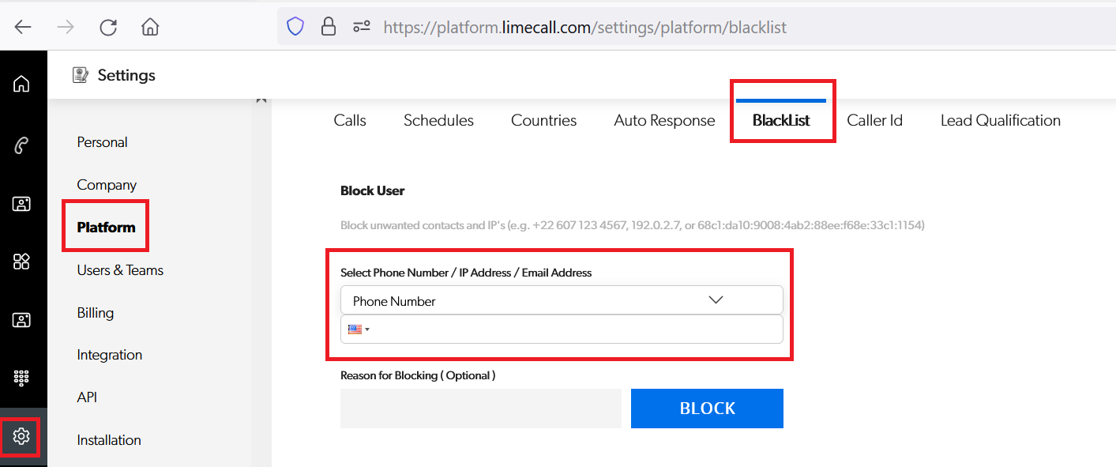
Task: Click the Reason for Blocking field
Action: (x=480, y=409)
